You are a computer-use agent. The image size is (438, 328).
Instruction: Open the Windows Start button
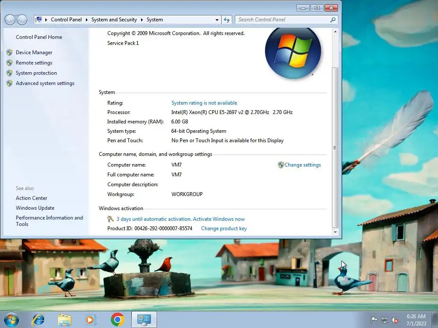pyautogui.click(x=12, y=319)
